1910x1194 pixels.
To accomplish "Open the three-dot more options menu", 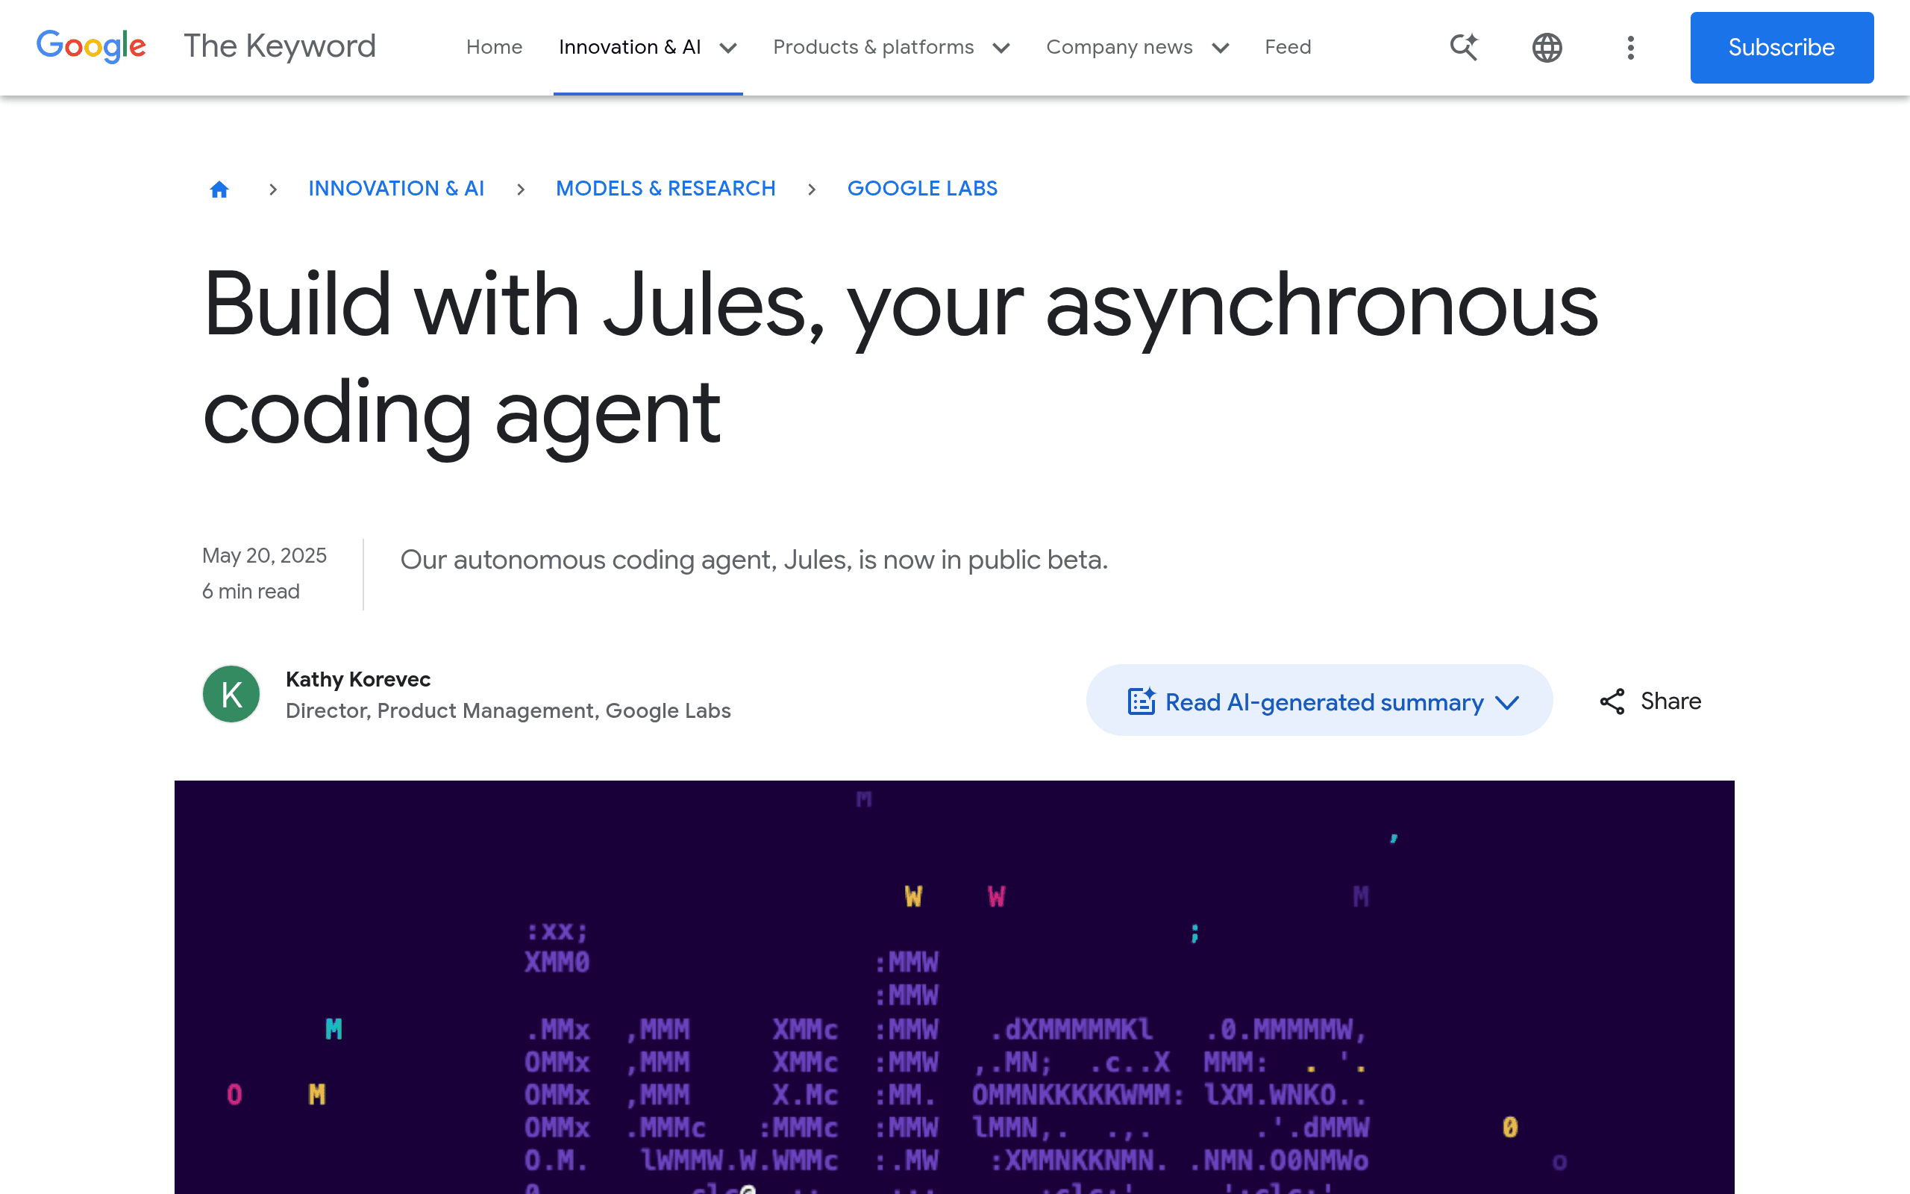I will [1631, 47].
